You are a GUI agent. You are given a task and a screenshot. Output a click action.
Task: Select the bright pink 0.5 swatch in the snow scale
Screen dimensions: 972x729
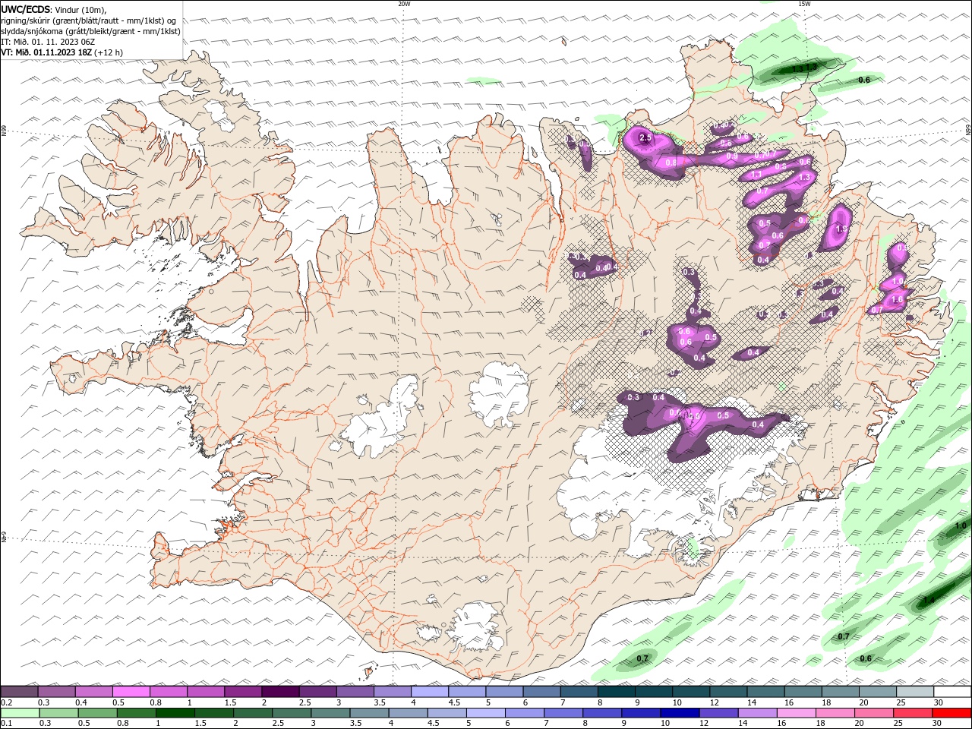(131, 692)
